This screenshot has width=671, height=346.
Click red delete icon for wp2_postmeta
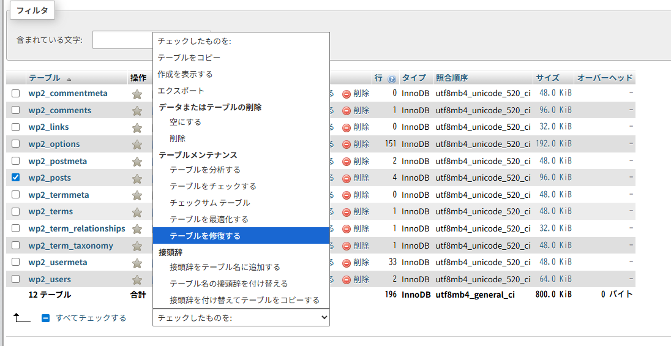coord(347,162)
